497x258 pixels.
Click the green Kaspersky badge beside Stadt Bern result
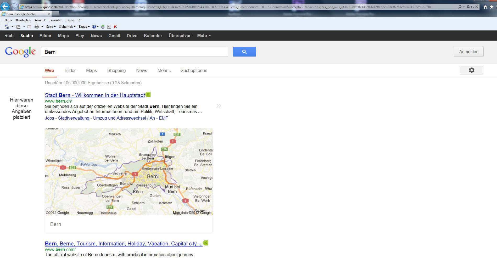(x=148, y=94)
